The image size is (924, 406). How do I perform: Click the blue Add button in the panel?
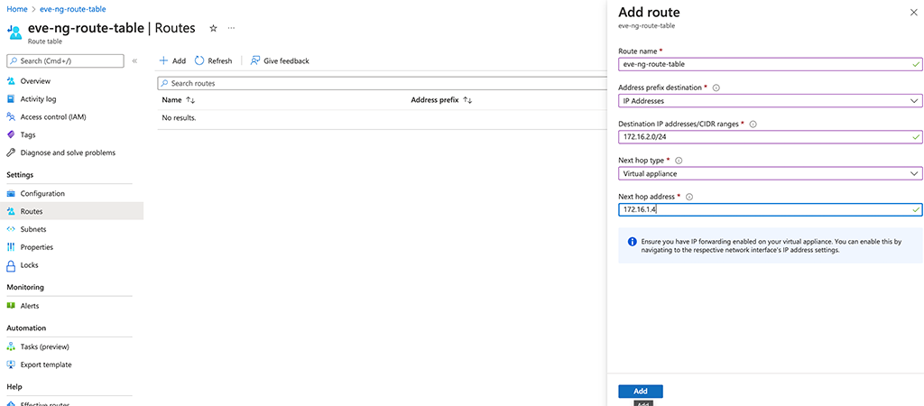[x=641, y=392]
